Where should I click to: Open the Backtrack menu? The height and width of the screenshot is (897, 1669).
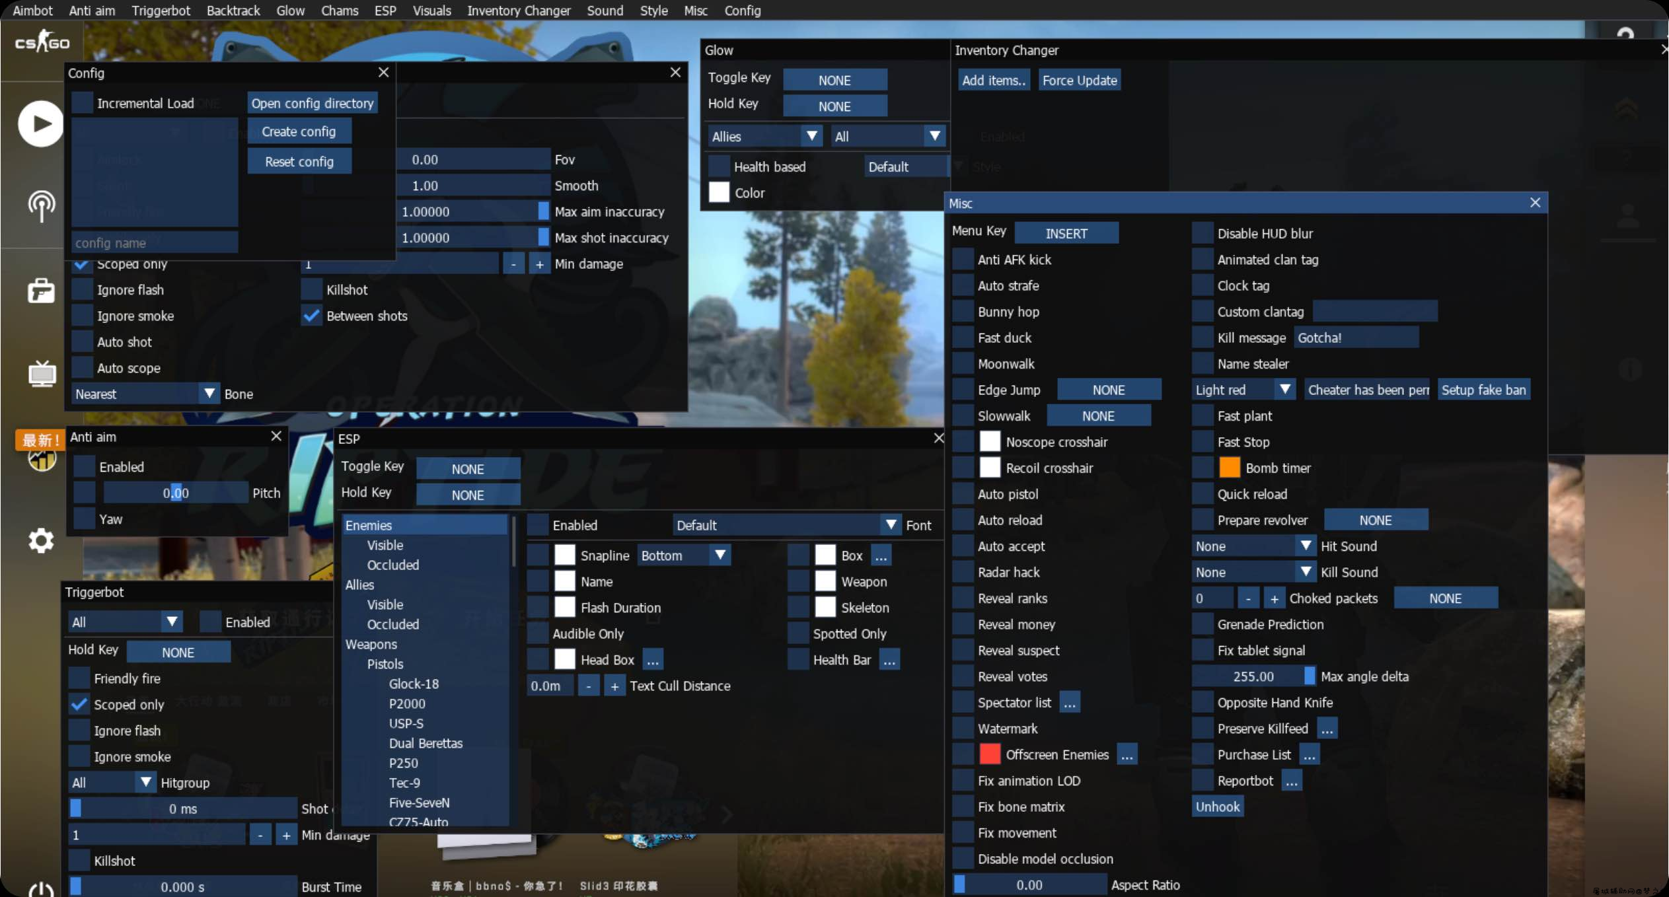233,11
